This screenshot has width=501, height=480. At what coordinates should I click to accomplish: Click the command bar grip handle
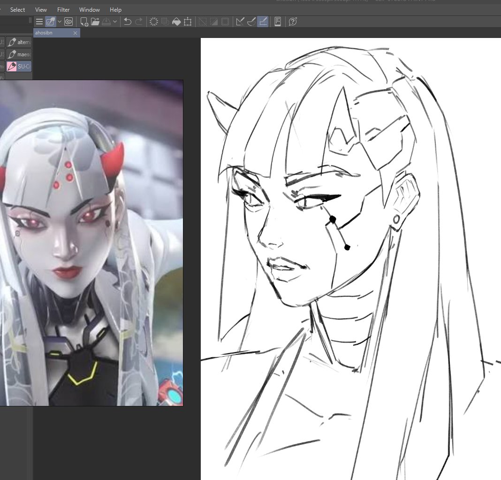click(x=30, y=21)
